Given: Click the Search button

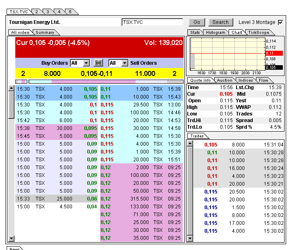Looking at the screenshot, I should (220, 22).
